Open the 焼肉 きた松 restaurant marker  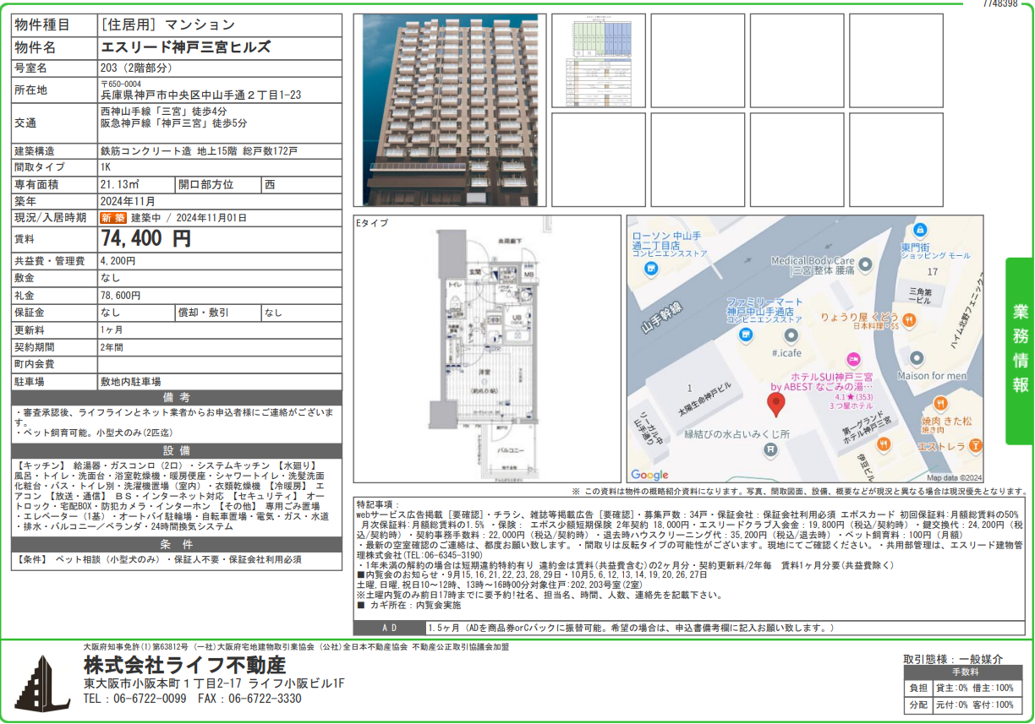(x=940, y=404)
